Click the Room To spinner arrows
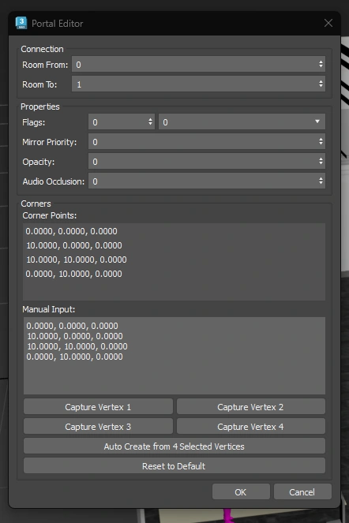The height and width of the screenshot is (523, 349). [x=321, y=84]
